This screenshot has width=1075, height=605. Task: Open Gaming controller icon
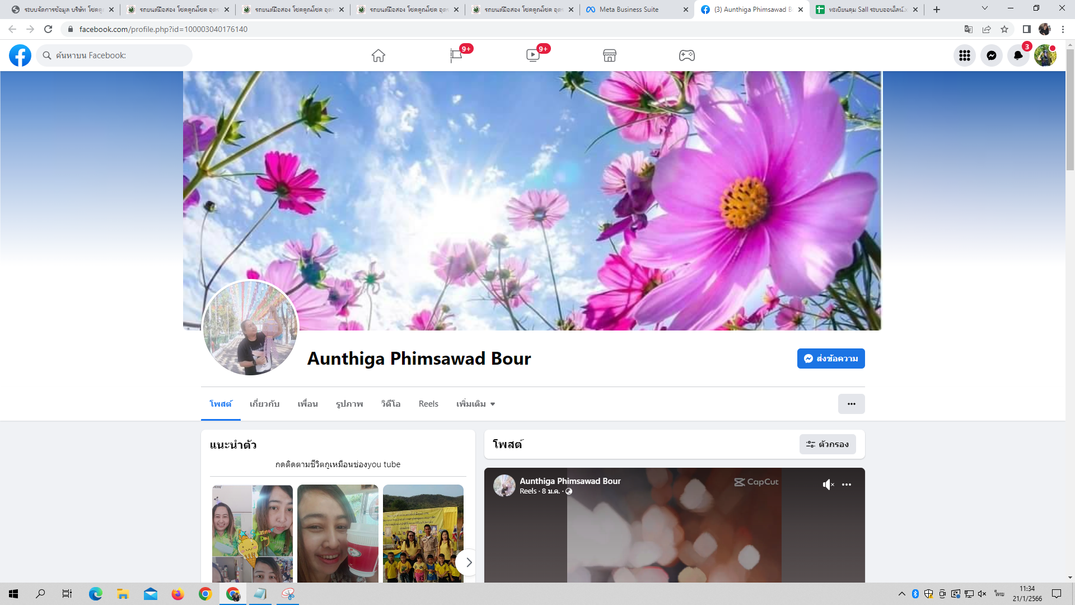(x=686, y=55)
